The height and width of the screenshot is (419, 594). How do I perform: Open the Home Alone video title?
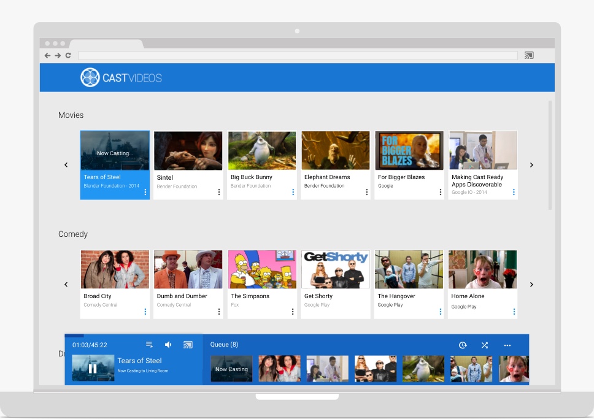pos(468,296)
